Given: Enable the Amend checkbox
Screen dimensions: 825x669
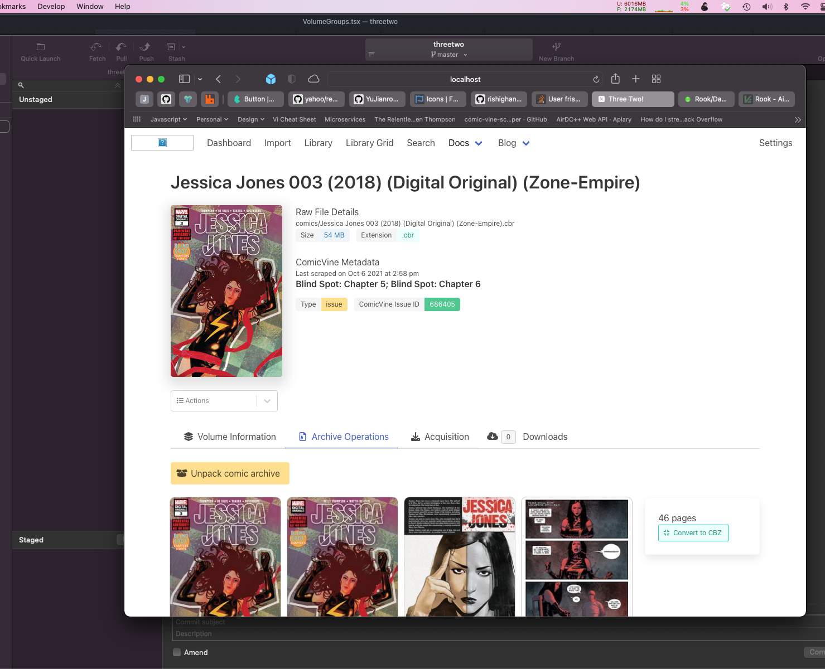Looking at the screenshot, I should point(177,652).
